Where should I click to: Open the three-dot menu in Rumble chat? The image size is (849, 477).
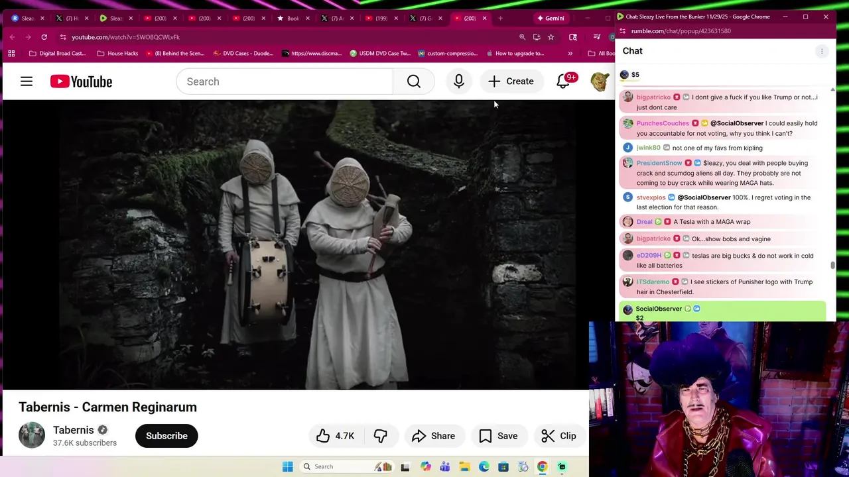click(x=821, y=51)
